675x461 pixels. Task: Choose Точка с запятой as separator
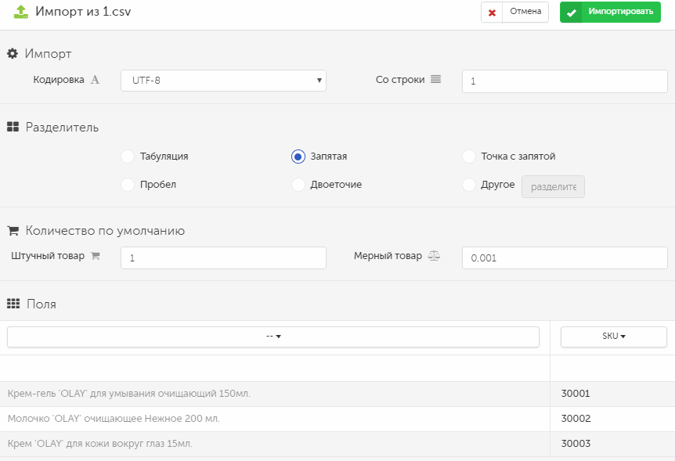click(469, 157)
